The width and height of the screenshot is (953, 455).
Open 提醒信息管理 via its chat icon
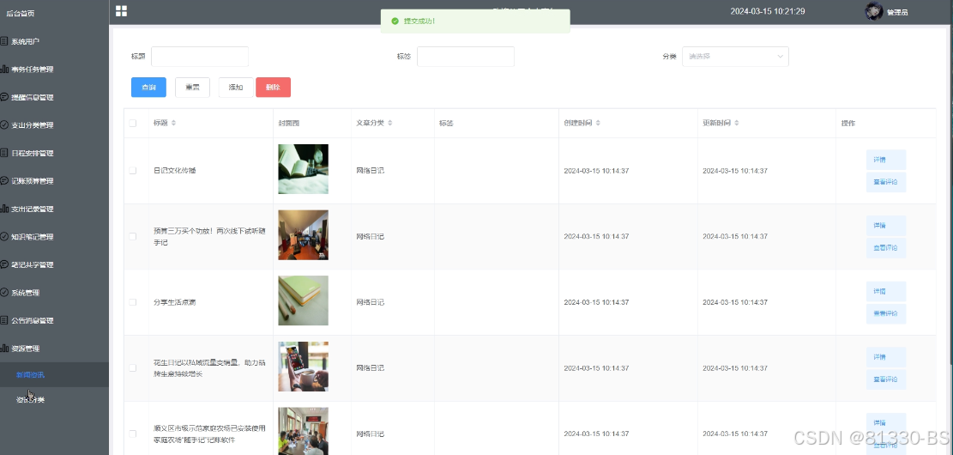pyautogui.click(x=4, y=97)
